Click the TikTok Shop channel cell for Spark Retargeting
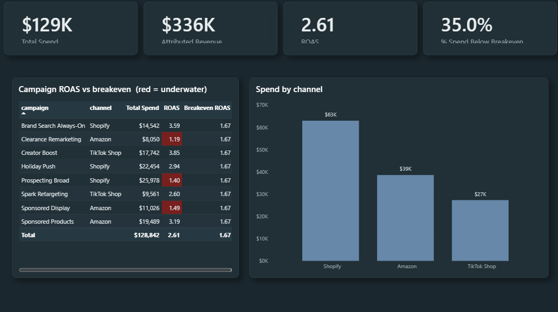The height and width of the screenshot is (312, 558). (105, 194)
